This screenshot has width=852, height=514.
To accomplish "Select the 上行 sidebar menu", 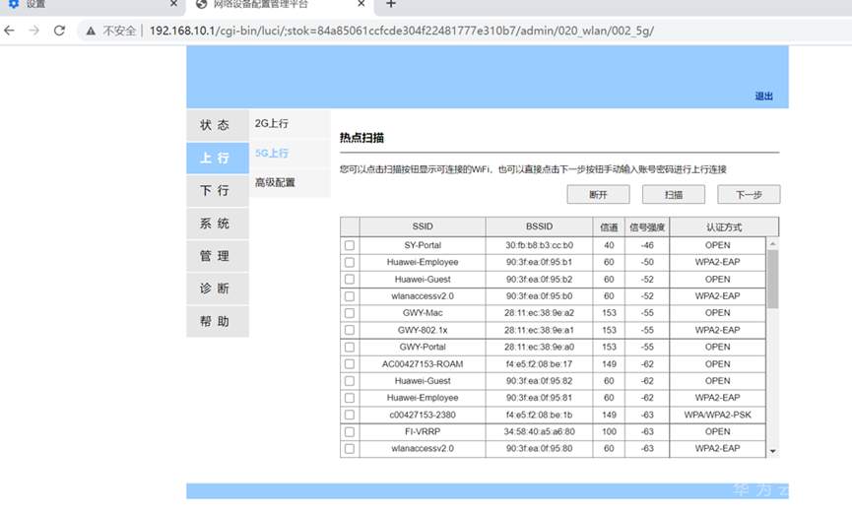I will coord(218,159).
